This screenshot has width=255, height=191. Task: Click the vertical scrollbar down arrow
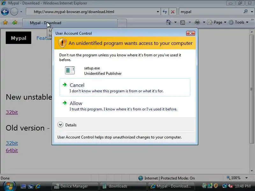point(251,171)
